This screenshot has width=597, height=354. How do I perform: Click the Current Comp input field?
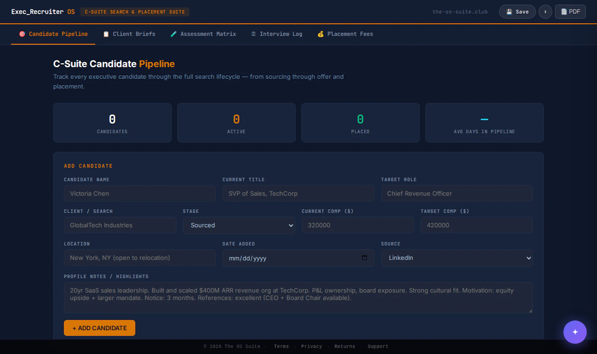(x=358, y=225)
